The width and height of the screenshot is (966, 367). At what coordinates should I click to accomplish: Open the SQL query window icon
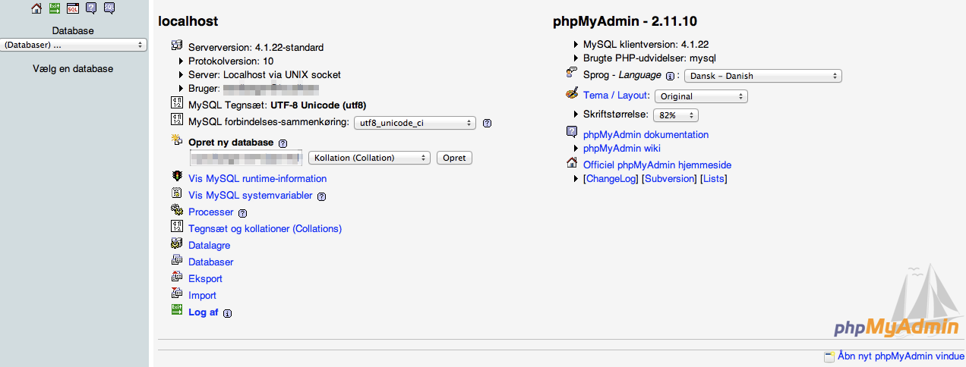tap(73, 8)
